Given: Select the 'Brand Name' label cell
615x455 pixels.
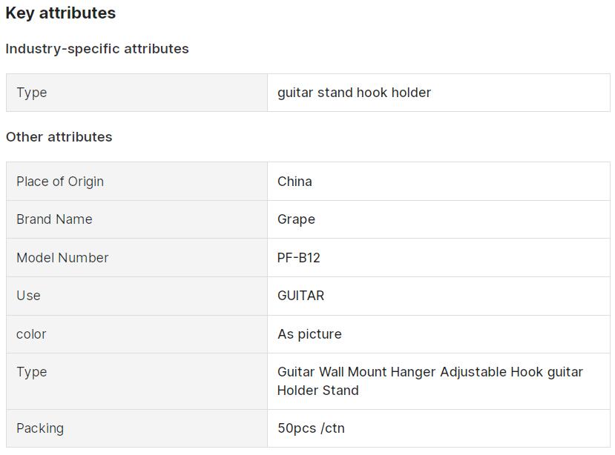Looking at the screenshot, I should pyautogui.click(x=54, y=219).
